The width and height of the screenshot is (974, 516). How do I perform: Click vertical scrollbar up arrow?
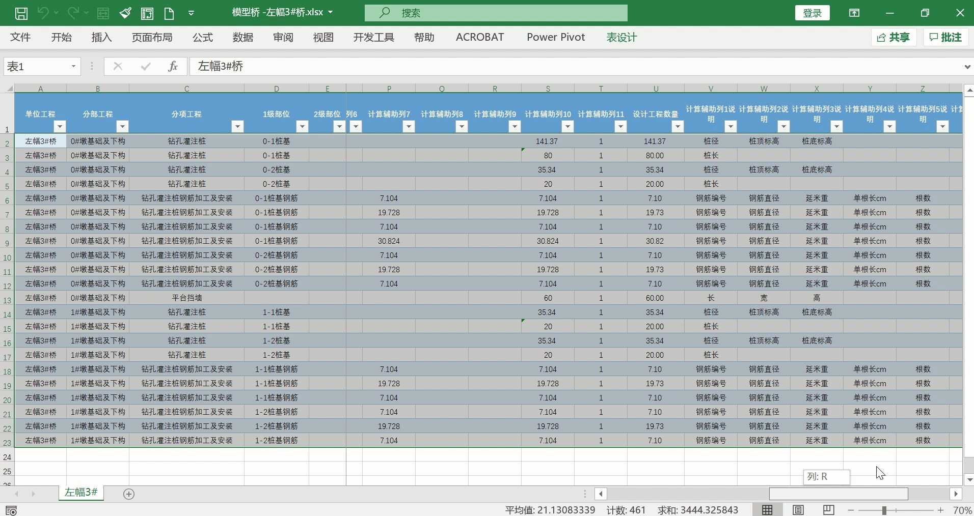pyautogui.click(x=969, y=91)
